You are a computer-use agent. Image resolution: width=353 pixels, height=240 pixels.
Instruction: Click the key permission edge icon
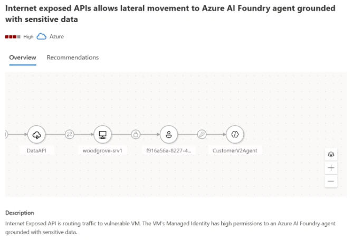[202, 135]
